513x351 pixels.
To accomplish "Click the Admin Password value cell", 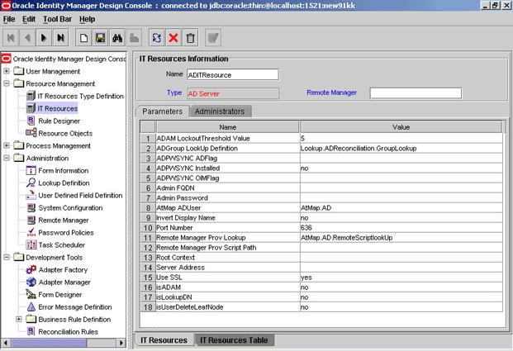I will 401,198.
